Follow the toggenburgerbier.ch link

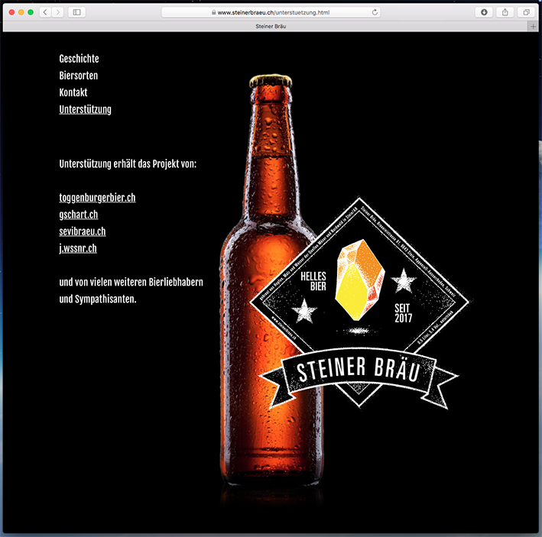tap(98, 198)
